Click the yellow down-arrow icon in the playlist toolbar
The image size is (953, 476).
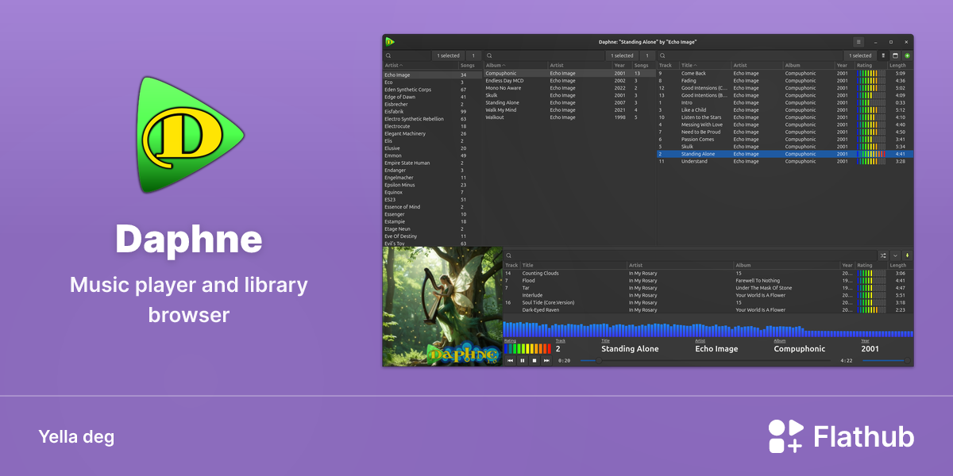coord(907,255)
